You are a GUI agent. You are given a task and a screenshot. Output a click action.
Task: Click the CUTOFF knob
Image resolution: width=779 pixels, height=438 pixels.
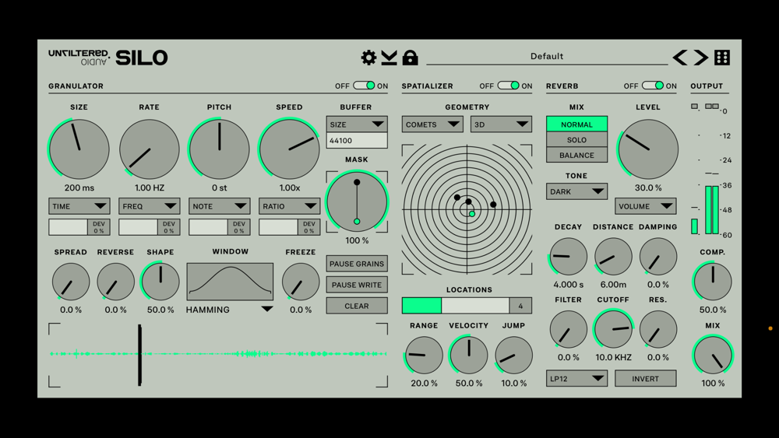(x=613, y=329)
